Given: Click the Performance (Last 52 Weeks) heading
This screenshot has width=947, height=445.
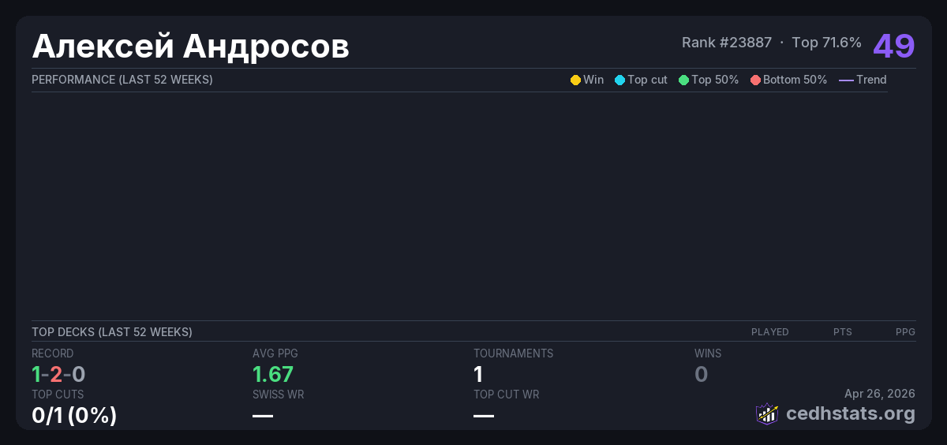Looking at the screenshot, I should (122, 80).
